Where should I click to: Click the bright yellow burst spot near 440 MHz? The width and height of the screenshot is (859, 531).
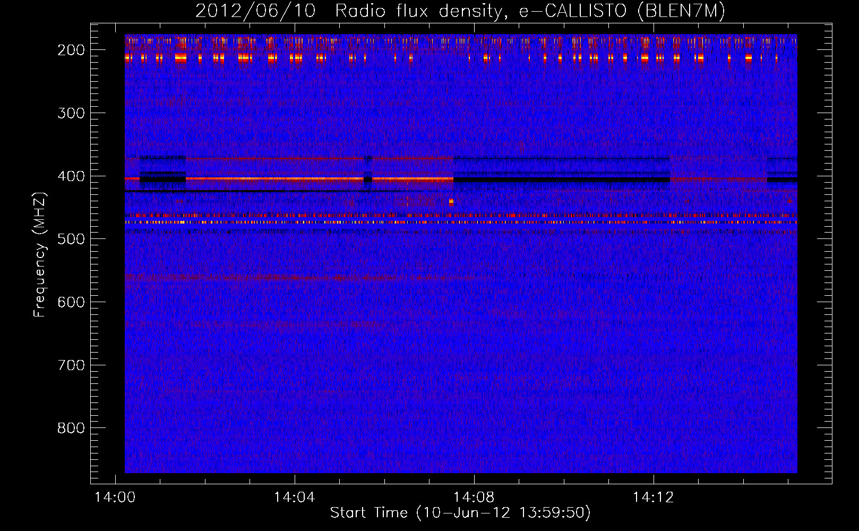(x=451, y=201)
